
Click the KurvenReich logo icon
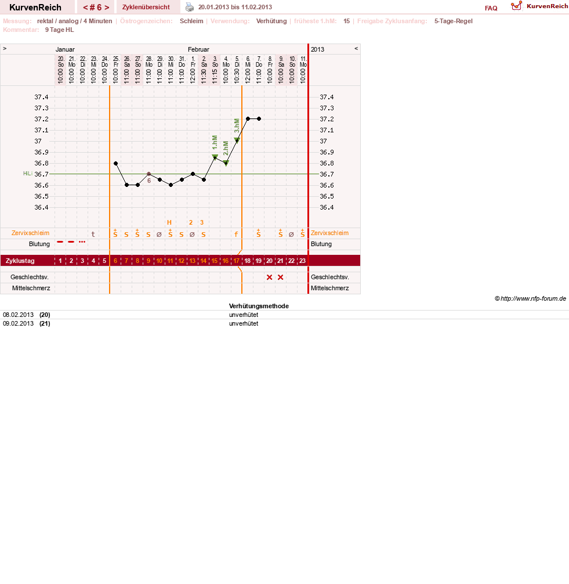point(516,6)
